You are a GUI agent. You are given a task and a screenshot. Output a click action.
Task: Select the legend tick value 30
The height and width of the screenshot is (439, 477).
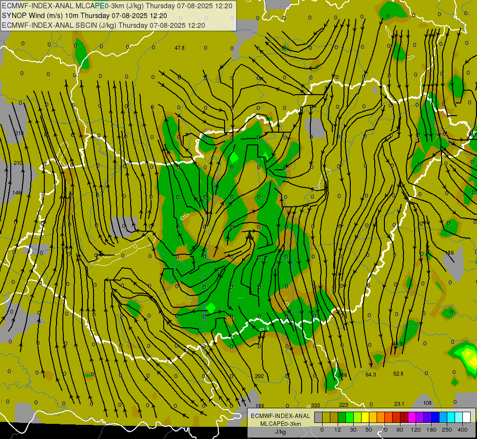tap(353, 430)
